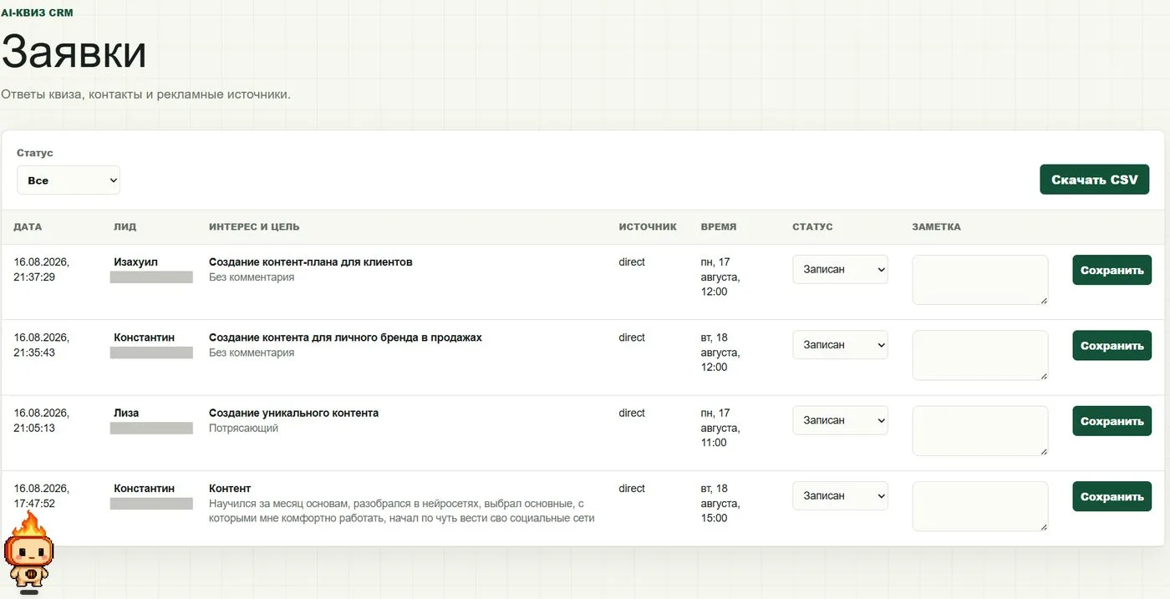Open status dropdown for Изахуил lead
The height and width of the screenshot is (599, 1170).
click(x=840, y=270)
